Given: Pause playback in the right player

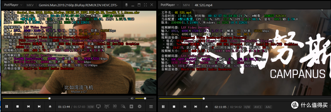Looking at the screenshot, I should (163, 107).
